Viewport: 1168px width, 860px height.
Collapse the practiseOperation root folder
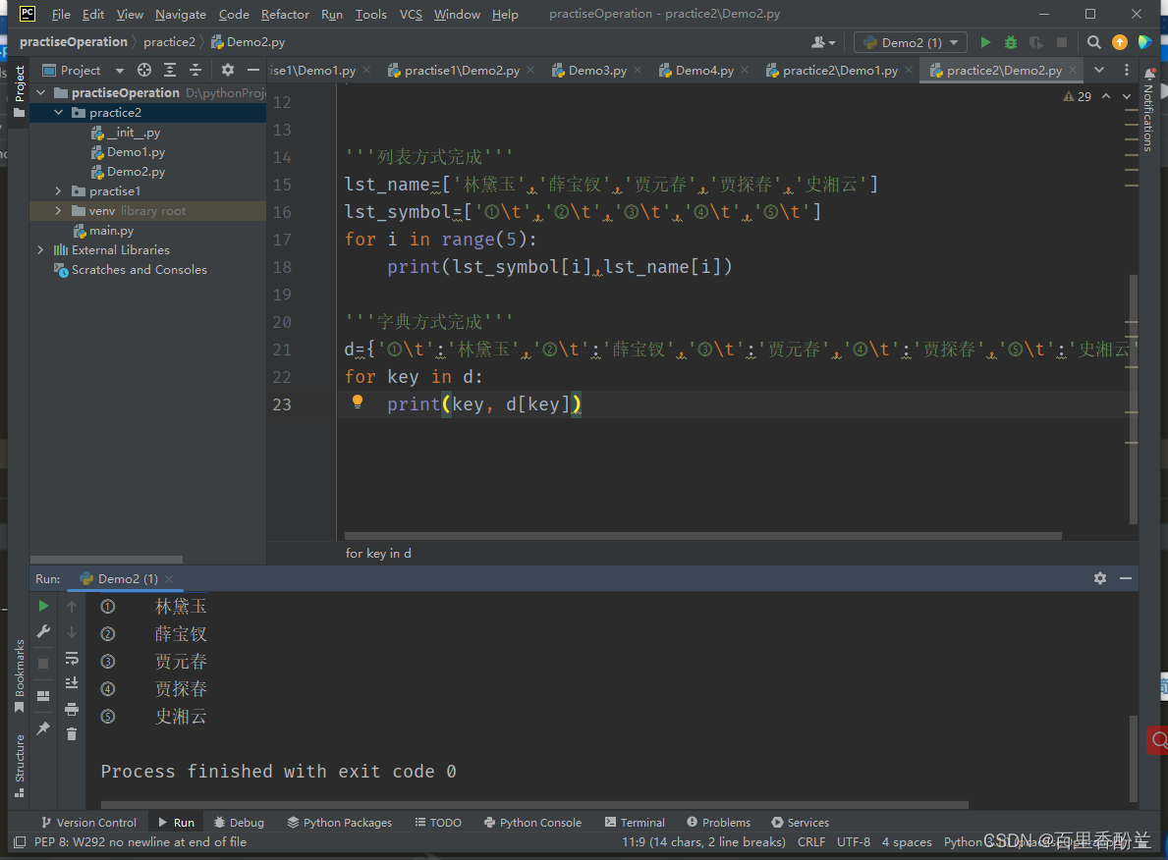click(x=41, y=92)
